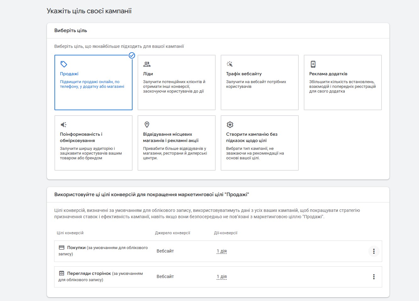Click the people icon on Ліди card
419x301 pixels.
coord(147,64)
